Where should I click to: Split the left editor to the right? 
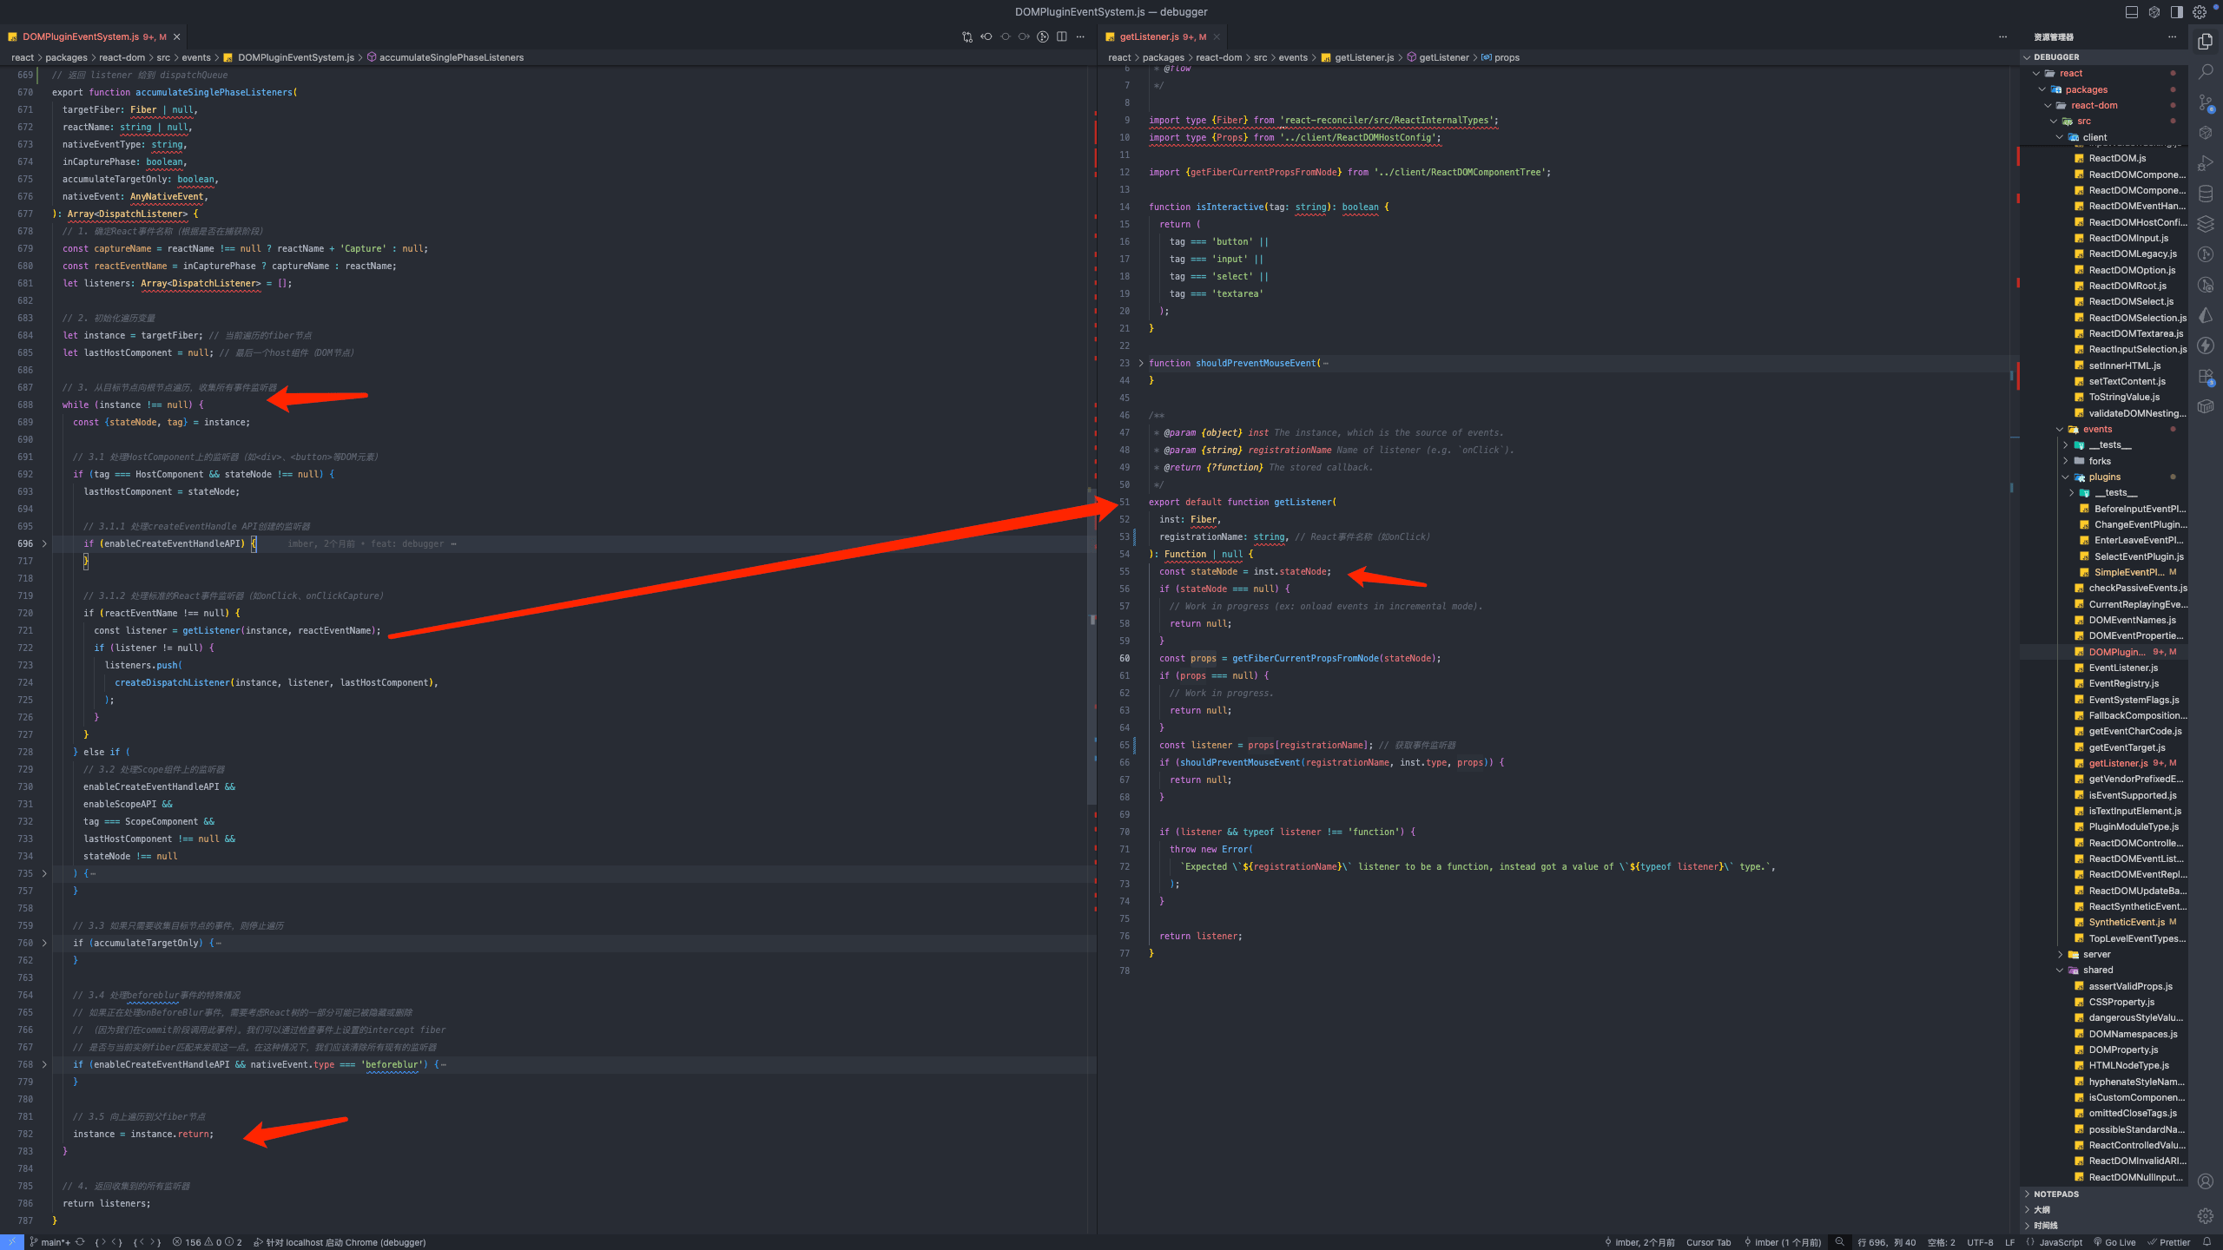click(x=1062, y=37)
